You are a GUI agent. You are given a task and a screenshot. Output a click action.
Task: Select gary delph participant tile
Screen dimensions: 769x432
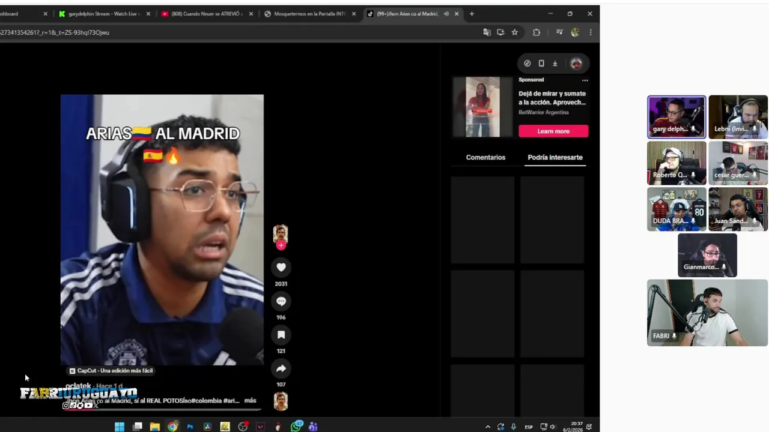coord(676,117)
